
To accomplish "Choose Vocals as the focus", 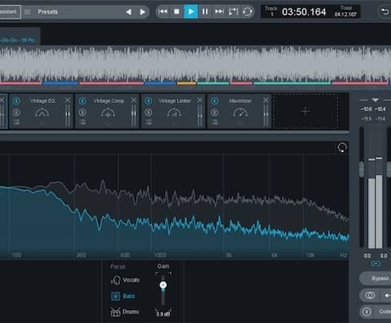I will click(x=125, y=280).
